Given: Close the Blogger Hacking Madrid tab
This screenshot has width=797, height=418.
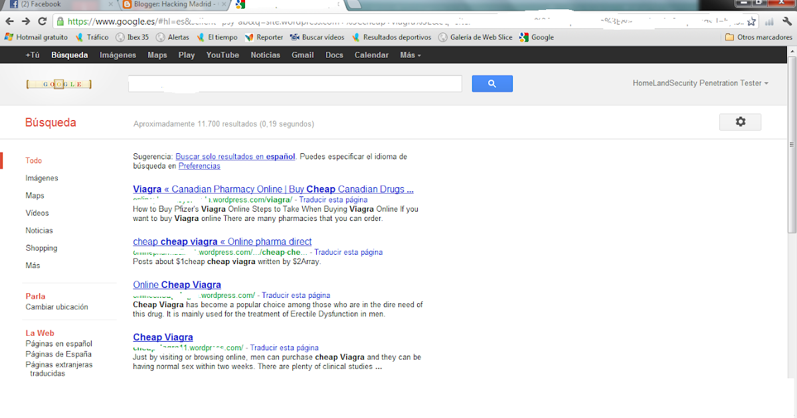Looking at the screenshot, I should click(225, 5).
